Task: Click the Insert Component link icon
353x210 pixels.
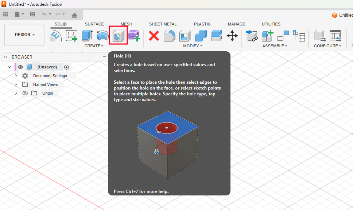Action: tap(252, 36)
